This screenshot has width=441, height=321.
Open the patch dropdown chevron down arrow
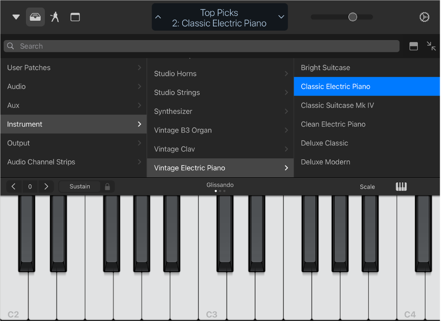(x=281, y=17)
